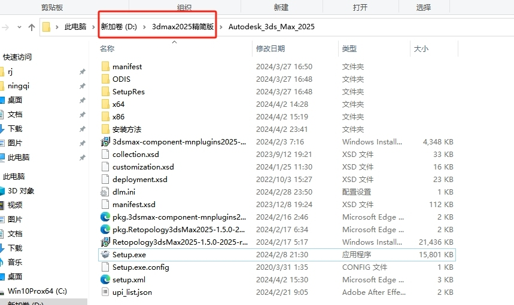
Task: Click the manifest.xsd file icon
Action: tap(105, 204)
